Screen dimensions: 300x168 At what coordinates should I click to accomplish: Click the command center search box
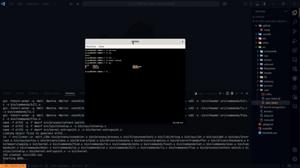151,4
